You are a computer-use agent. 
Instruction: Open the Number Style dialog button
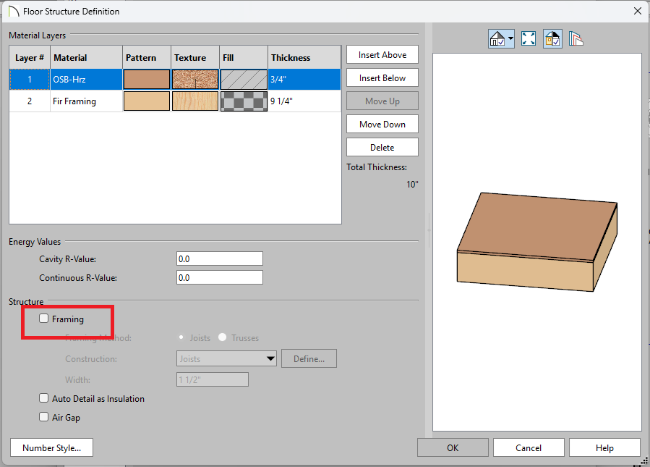[52, 447]
